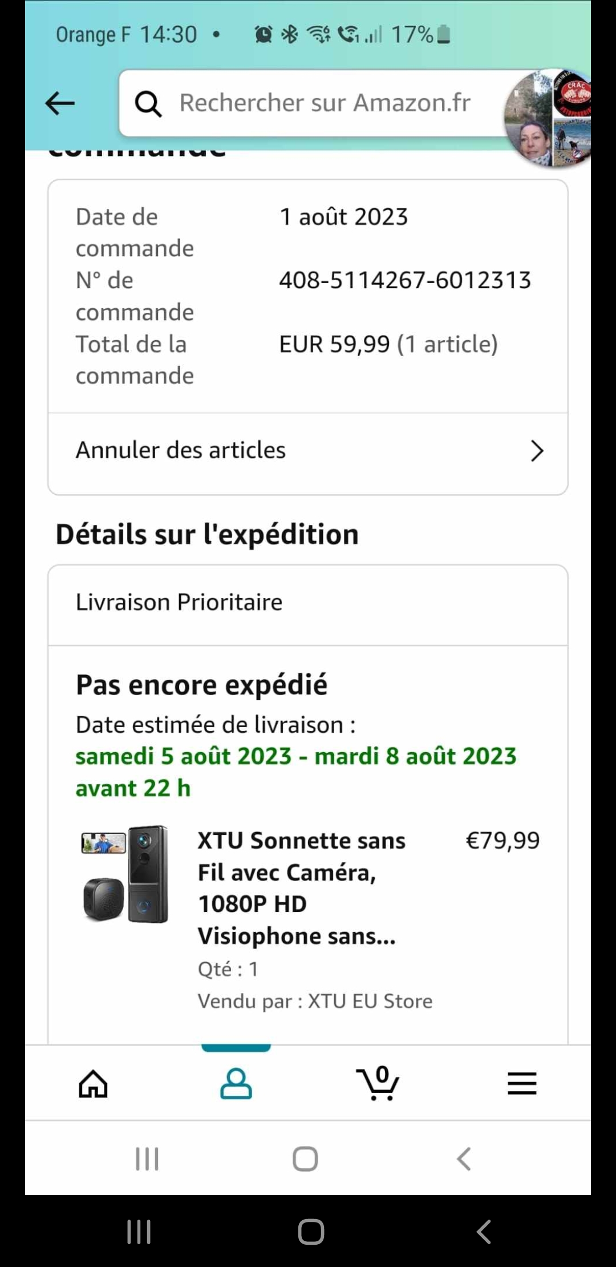
Task: Tap inner Android home button
Action: tap(305, 1159)
